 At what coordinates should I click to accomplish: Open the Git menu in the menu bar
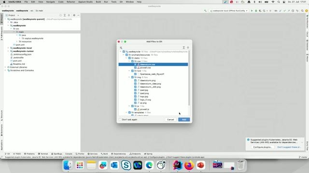121,2
